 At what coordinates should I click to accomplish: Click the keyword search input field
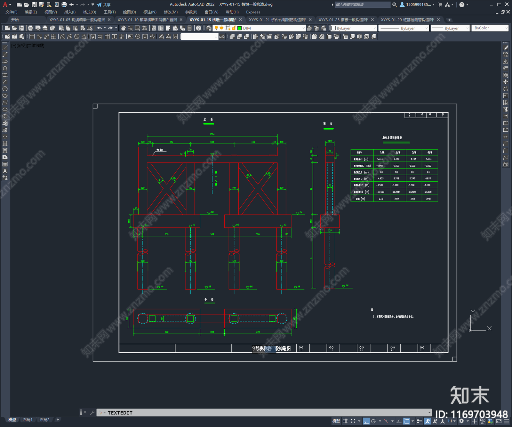(363, 4)
